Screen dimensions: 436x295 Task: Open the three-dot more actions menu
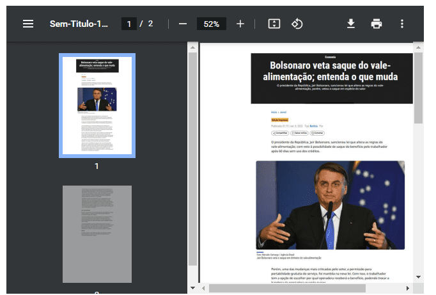click(402, 24)
